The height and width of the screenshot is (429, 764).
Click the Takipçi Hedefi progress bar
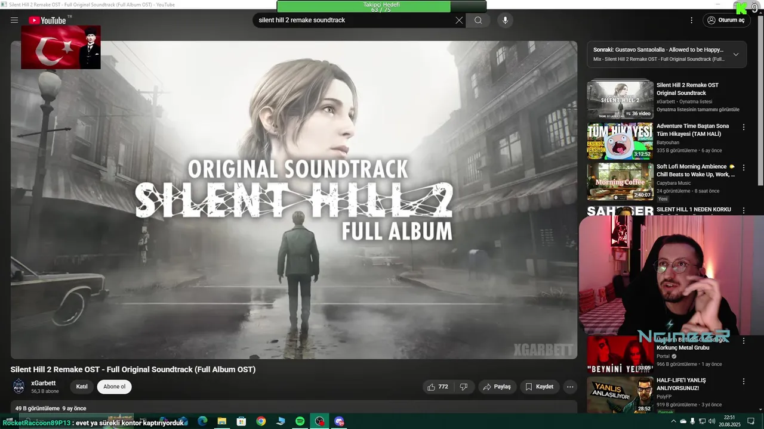[381, 7]
